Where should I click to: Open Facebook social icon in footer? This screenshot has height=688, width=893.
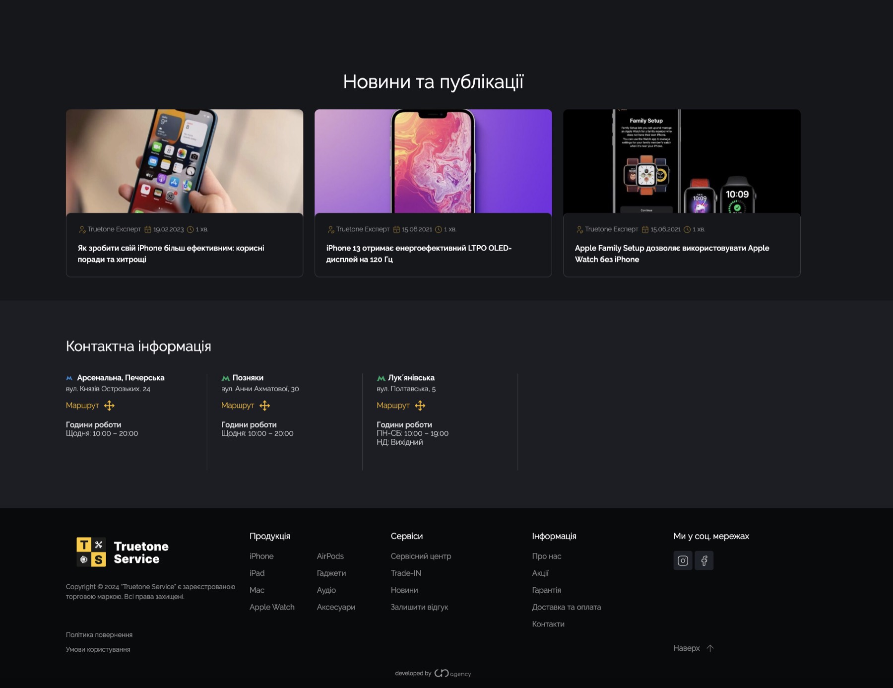click(704, 560)
